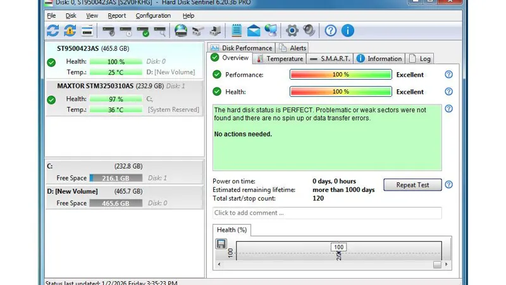
Task: Open configuration via the gear toolbar icon
Action: pyautogui.click(x=292, y=30)
